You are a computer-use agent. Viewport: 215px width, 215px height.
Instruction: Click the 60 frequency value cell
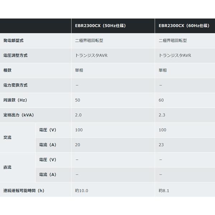[161, 100]
